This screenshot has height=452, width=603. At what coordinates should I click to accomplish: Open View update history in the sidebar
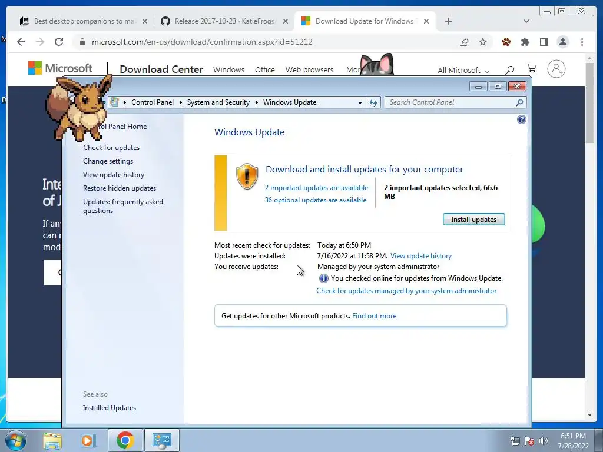click(x=114, y=174)
